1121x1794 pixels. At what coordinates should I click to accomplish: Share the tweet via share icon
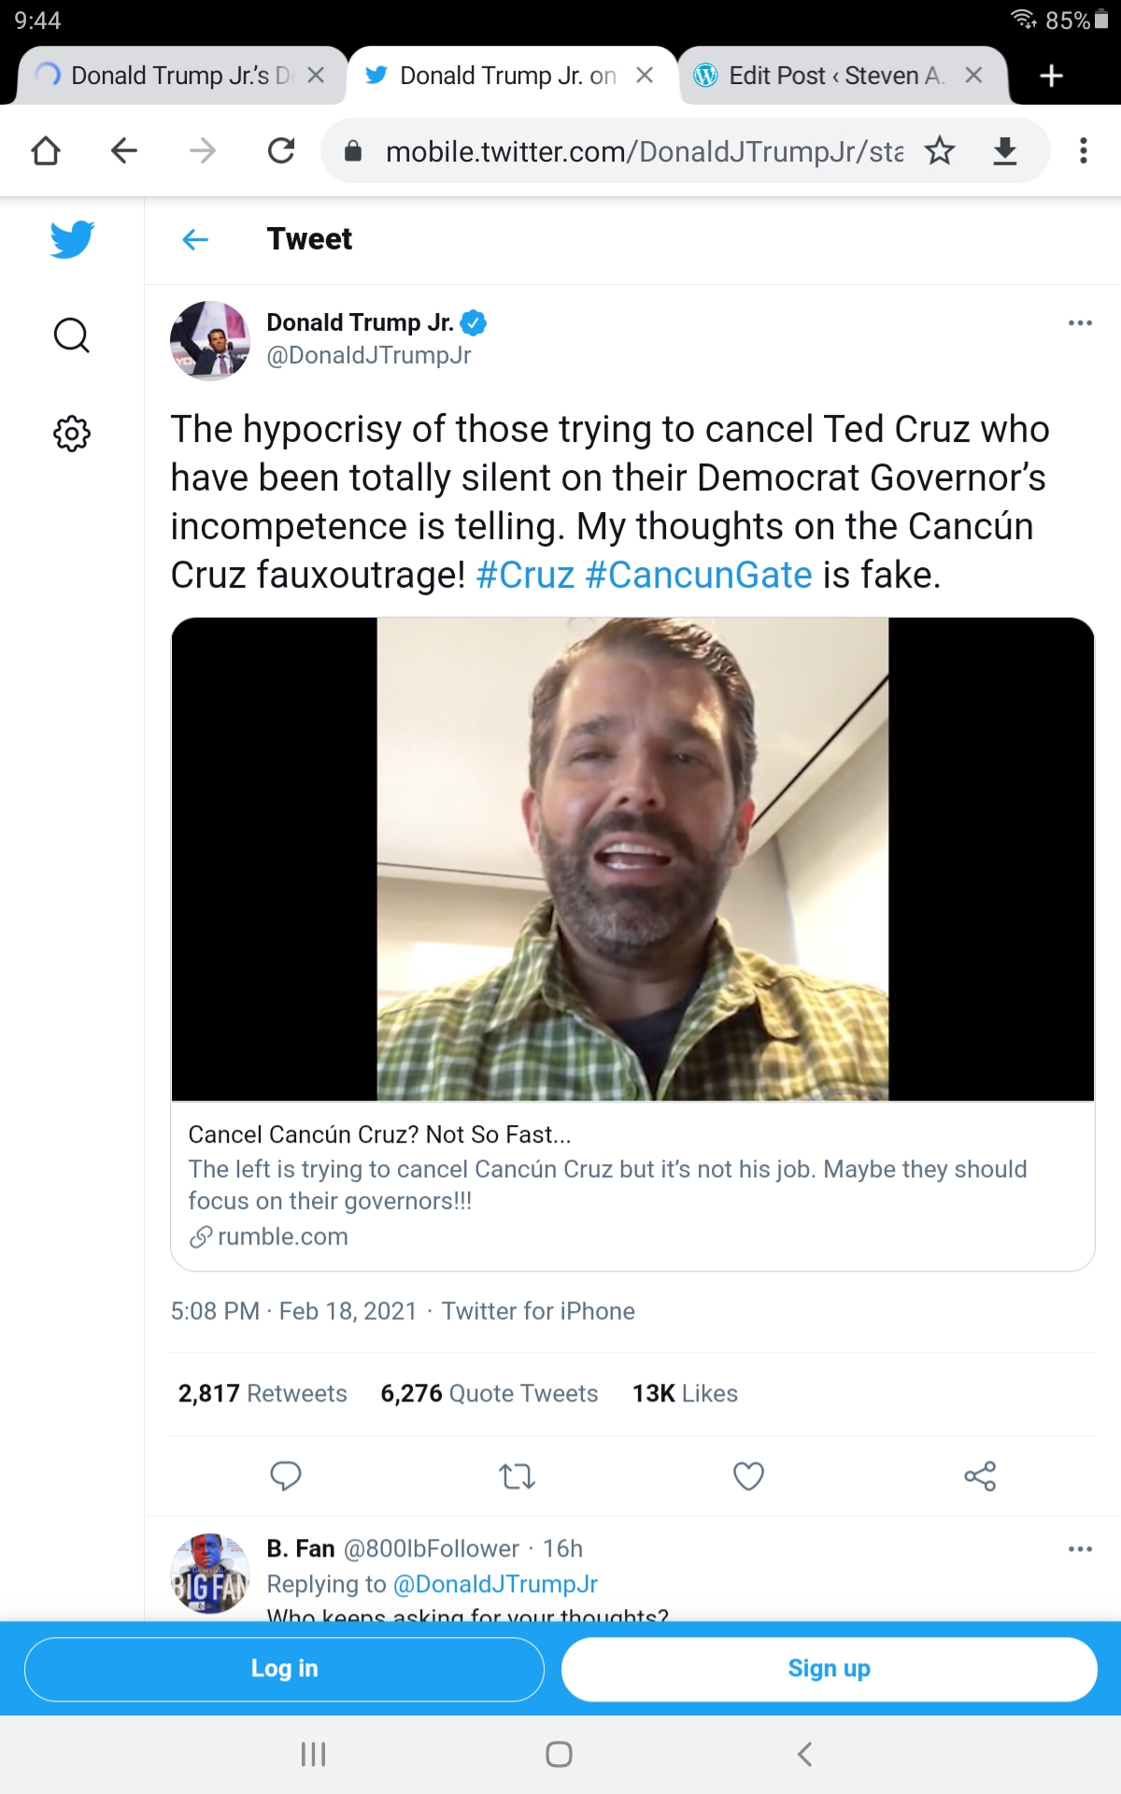pos(980,1476)
